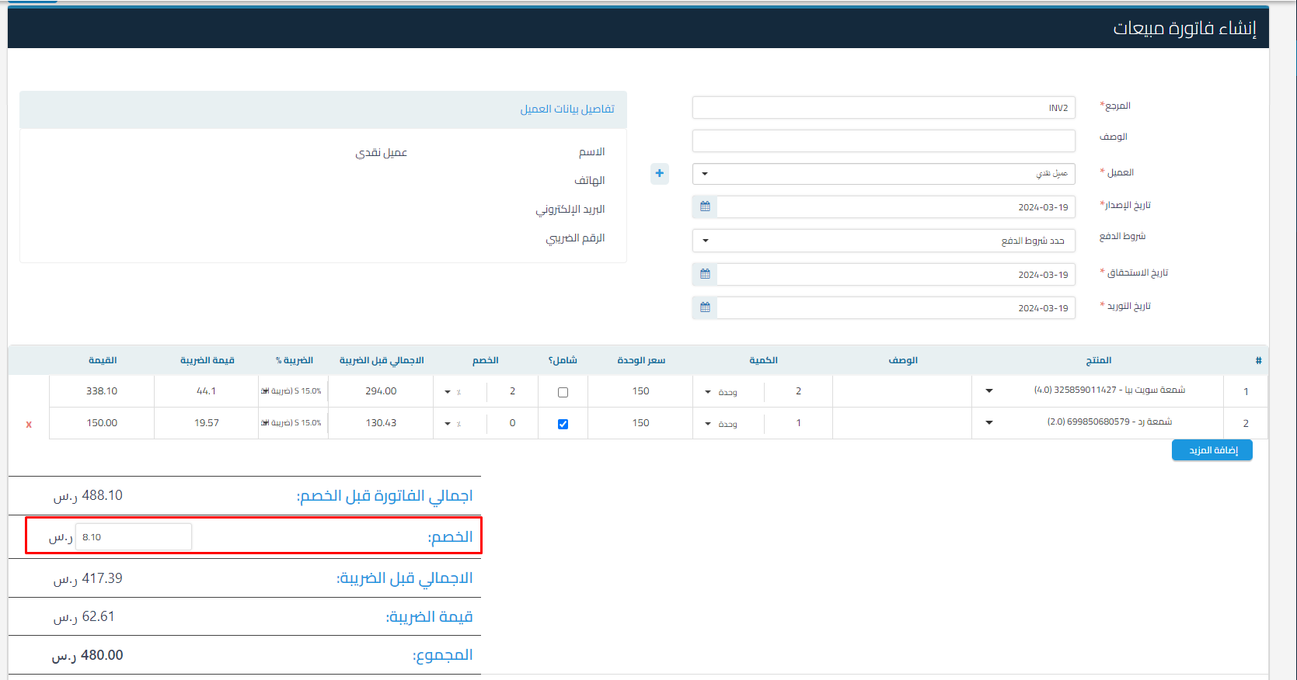The height and width of the screenshot is (680, 1297).
Task: Click row value 338.10
Action: click(102, 391)
